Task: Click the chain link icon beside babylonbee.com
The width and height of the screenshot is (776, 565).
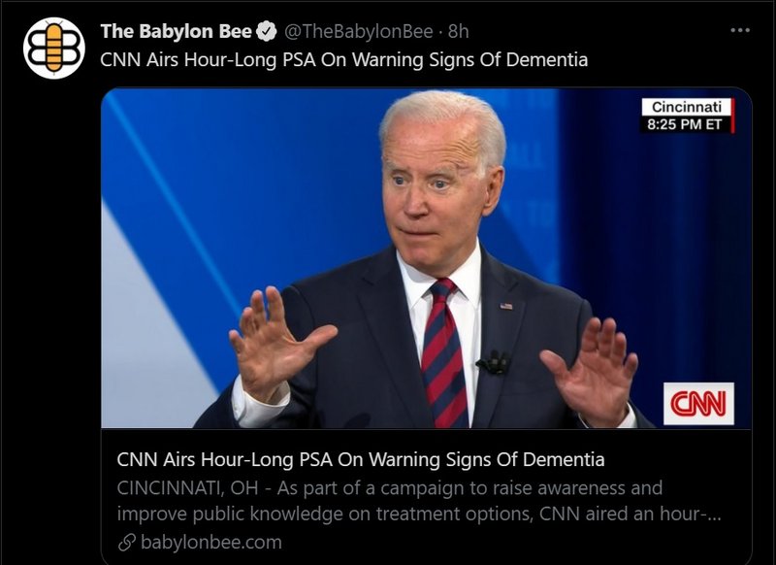Action: click(127, 543)
